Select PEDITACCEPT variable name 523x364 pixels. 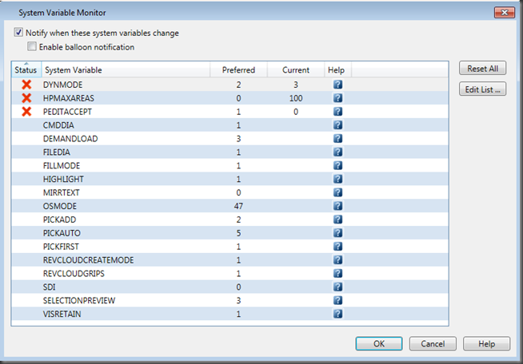point(67,112)
